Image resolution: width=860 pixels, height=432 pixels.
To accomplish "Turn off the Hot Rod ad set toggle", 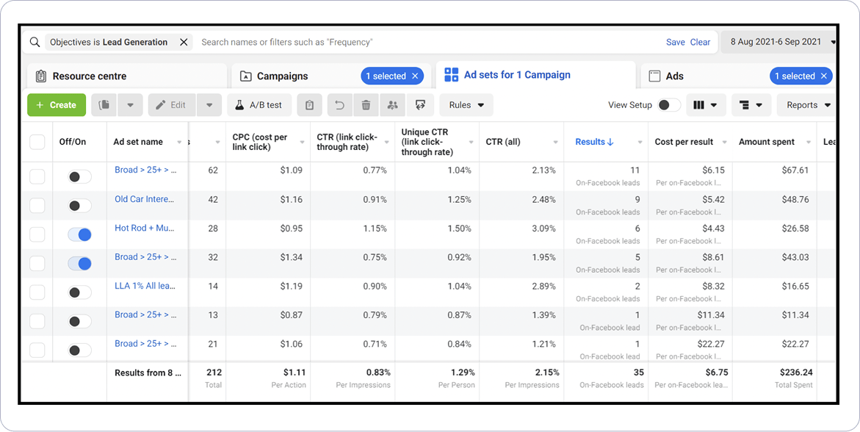I will [x=79, y=234].
